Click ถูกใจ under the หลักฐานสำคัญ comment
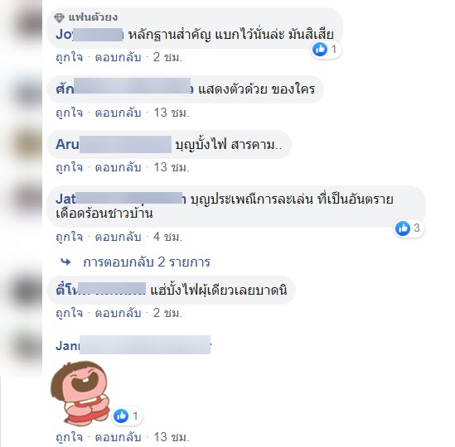The image size is (455, 447). 69,57
